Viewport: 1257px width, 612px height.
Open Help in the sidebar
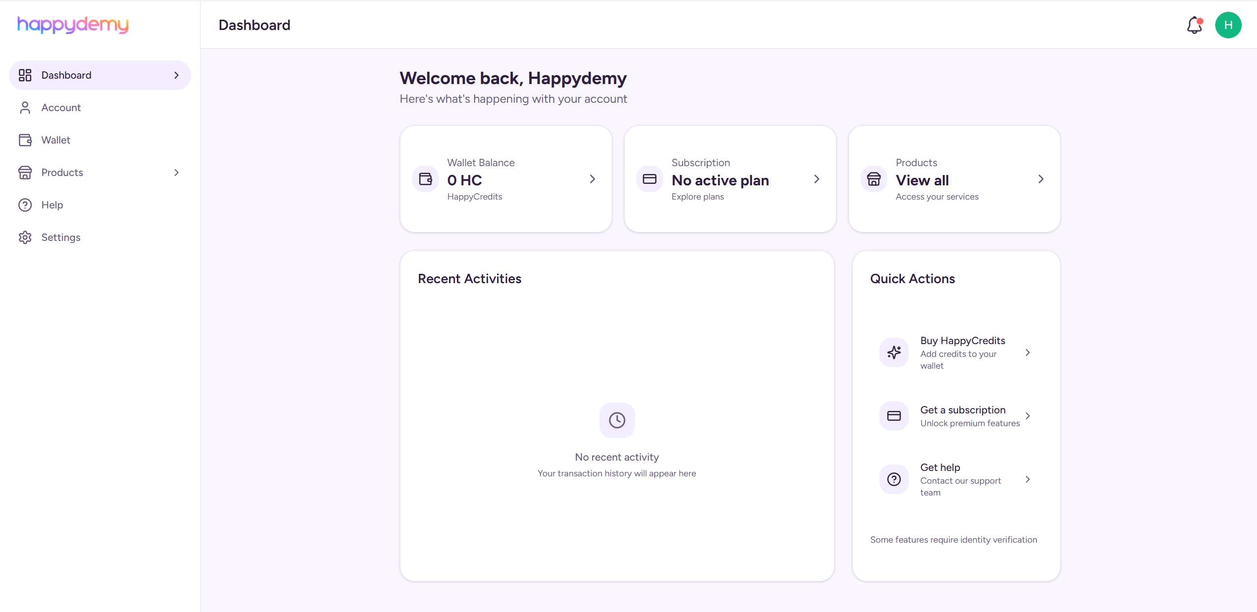(x=52, y=205)
